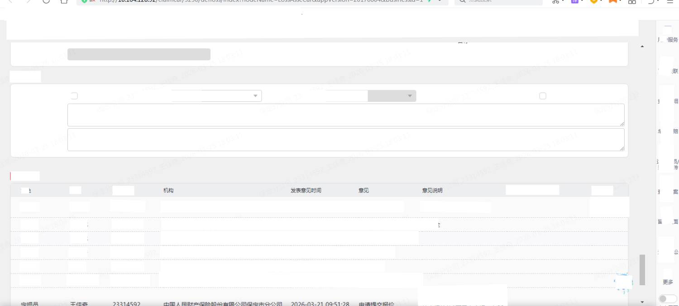This screenshot has width=679, height=306.
Task: Open 更多 in the right sidebar
Action: pos(668,282)
